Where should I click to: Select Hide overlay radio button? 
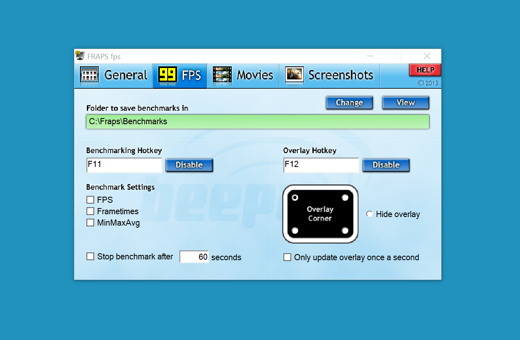370,214
